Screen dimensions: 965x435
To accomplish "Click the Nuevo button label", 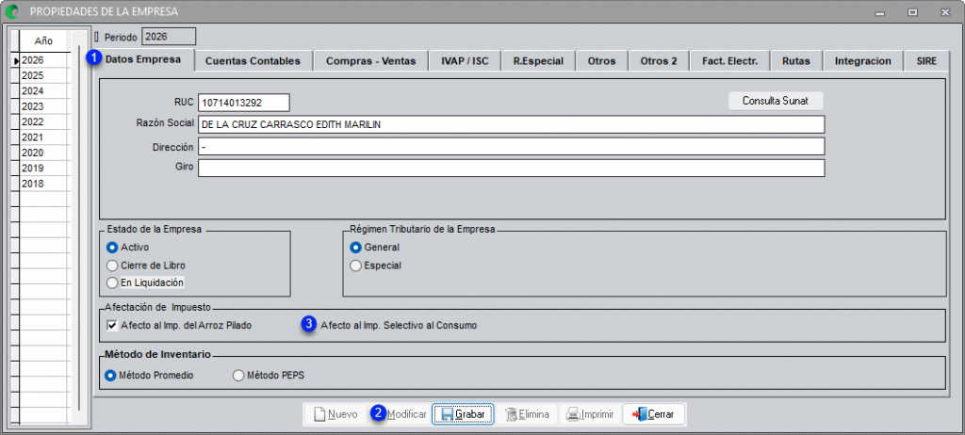I will 343,414.
